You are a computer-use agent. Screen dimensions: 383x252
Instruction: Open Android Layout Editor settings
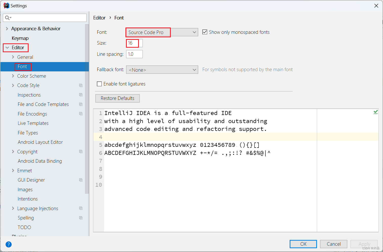[x=40, y=142]
